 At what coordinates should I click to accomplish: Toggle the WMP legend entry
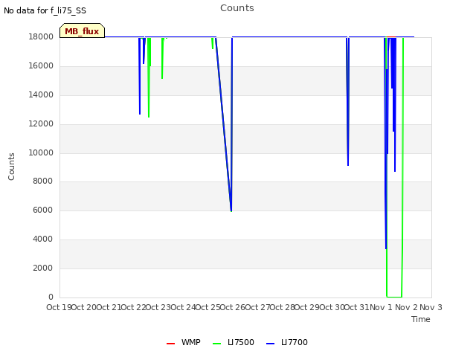(x=184, y=342)
